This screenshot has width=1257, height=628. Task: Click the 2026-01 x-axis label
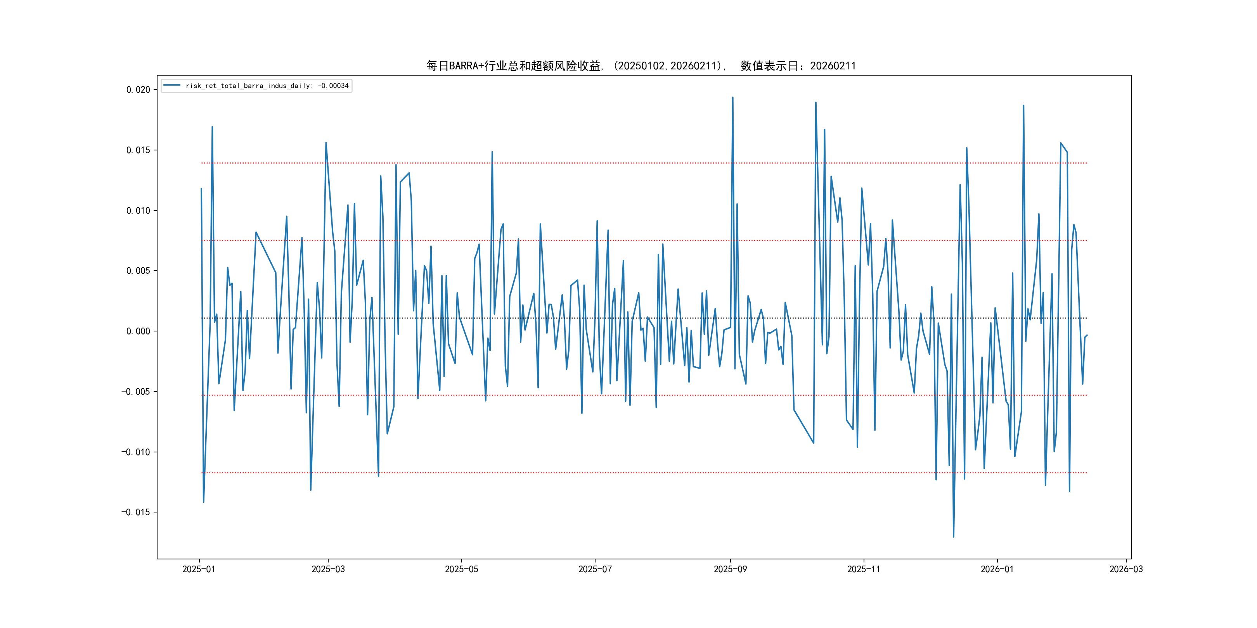pos(997,569)
